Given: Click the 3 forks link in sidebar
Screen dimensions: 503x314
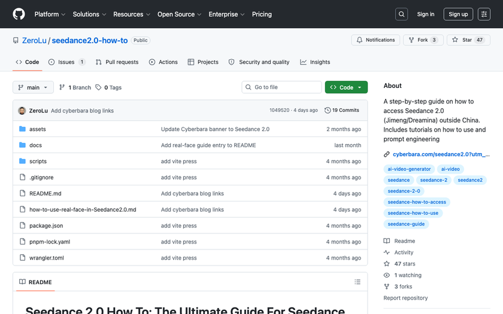Looking at the screenshot, I should [x=403, y=286].
